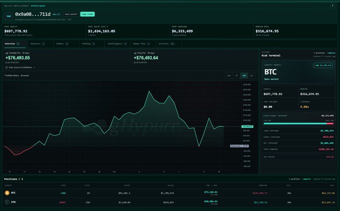Image resolution: width=340 pixels, height=211 pixels.
Task: Click the directional exposure long/short bar
Action: click(298, 124)
